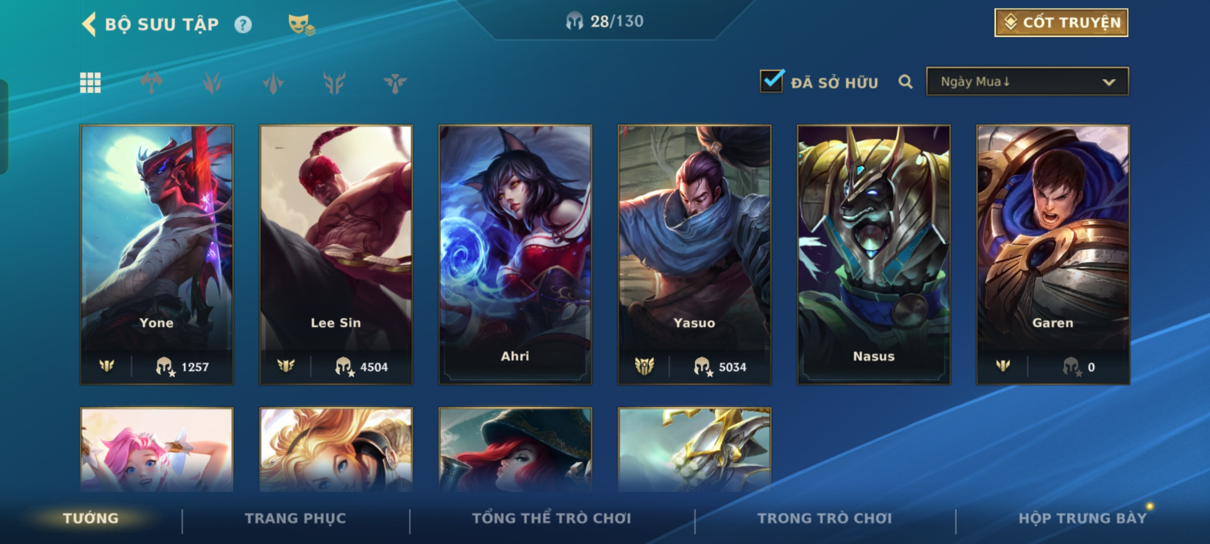Screen dimensions: 1210x544
Task: Open the Tổng Thể Trò Chơi tab
Action: pyautogui.click(x=551, y=518)
